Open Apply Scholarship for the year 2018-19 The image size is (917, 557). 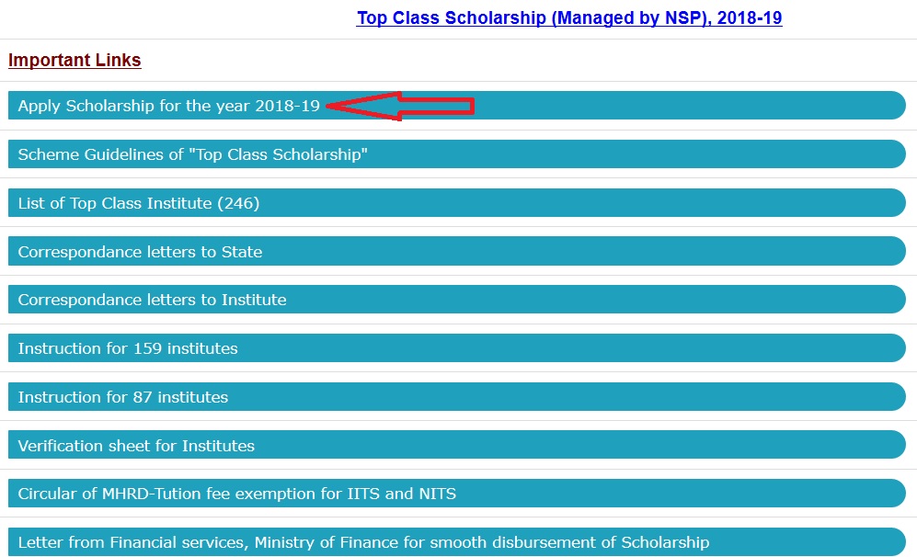(x=169, y=106)
